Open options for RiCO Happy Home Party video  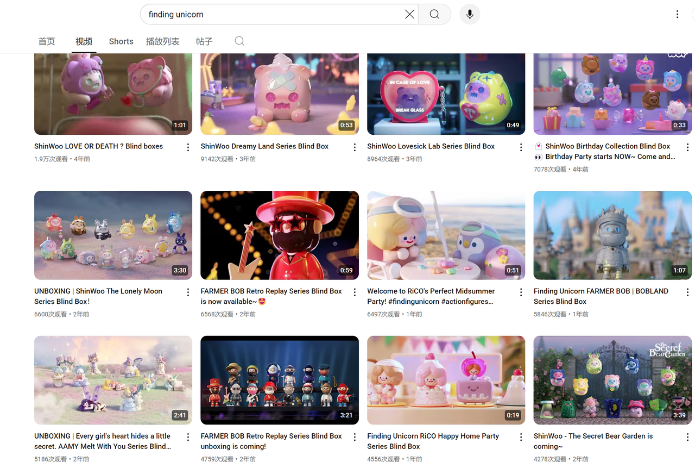tap(521, 436)
